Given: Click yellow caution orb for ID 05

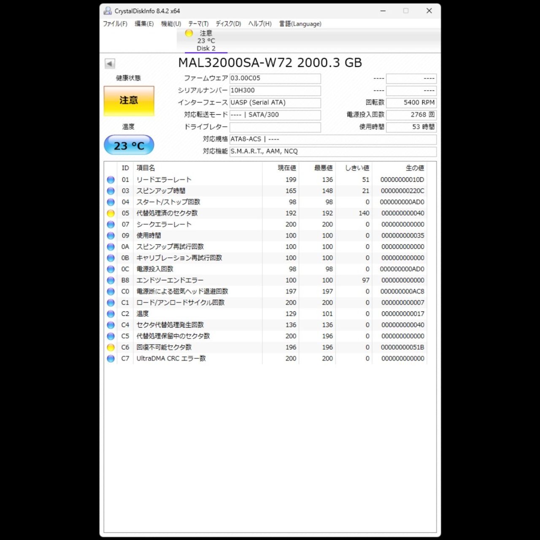Looking at the screenshot, I should coord(111,213).
